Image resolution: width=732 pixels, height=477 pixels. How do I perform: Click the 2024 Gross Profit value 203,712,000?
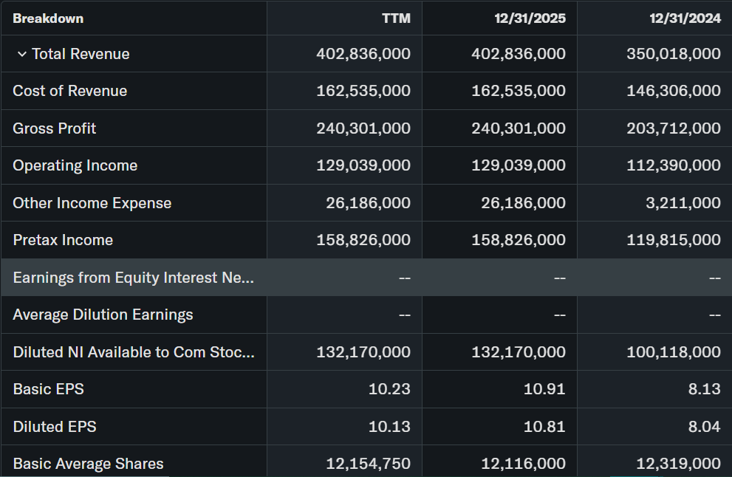pyautogui.click(x=674, y=128)
